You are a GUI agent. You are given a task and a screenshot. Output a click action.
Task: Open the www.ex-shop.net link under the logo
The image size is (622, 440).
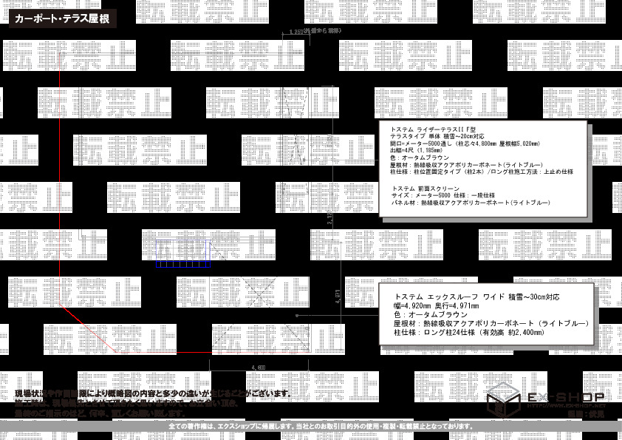[567, 406]
